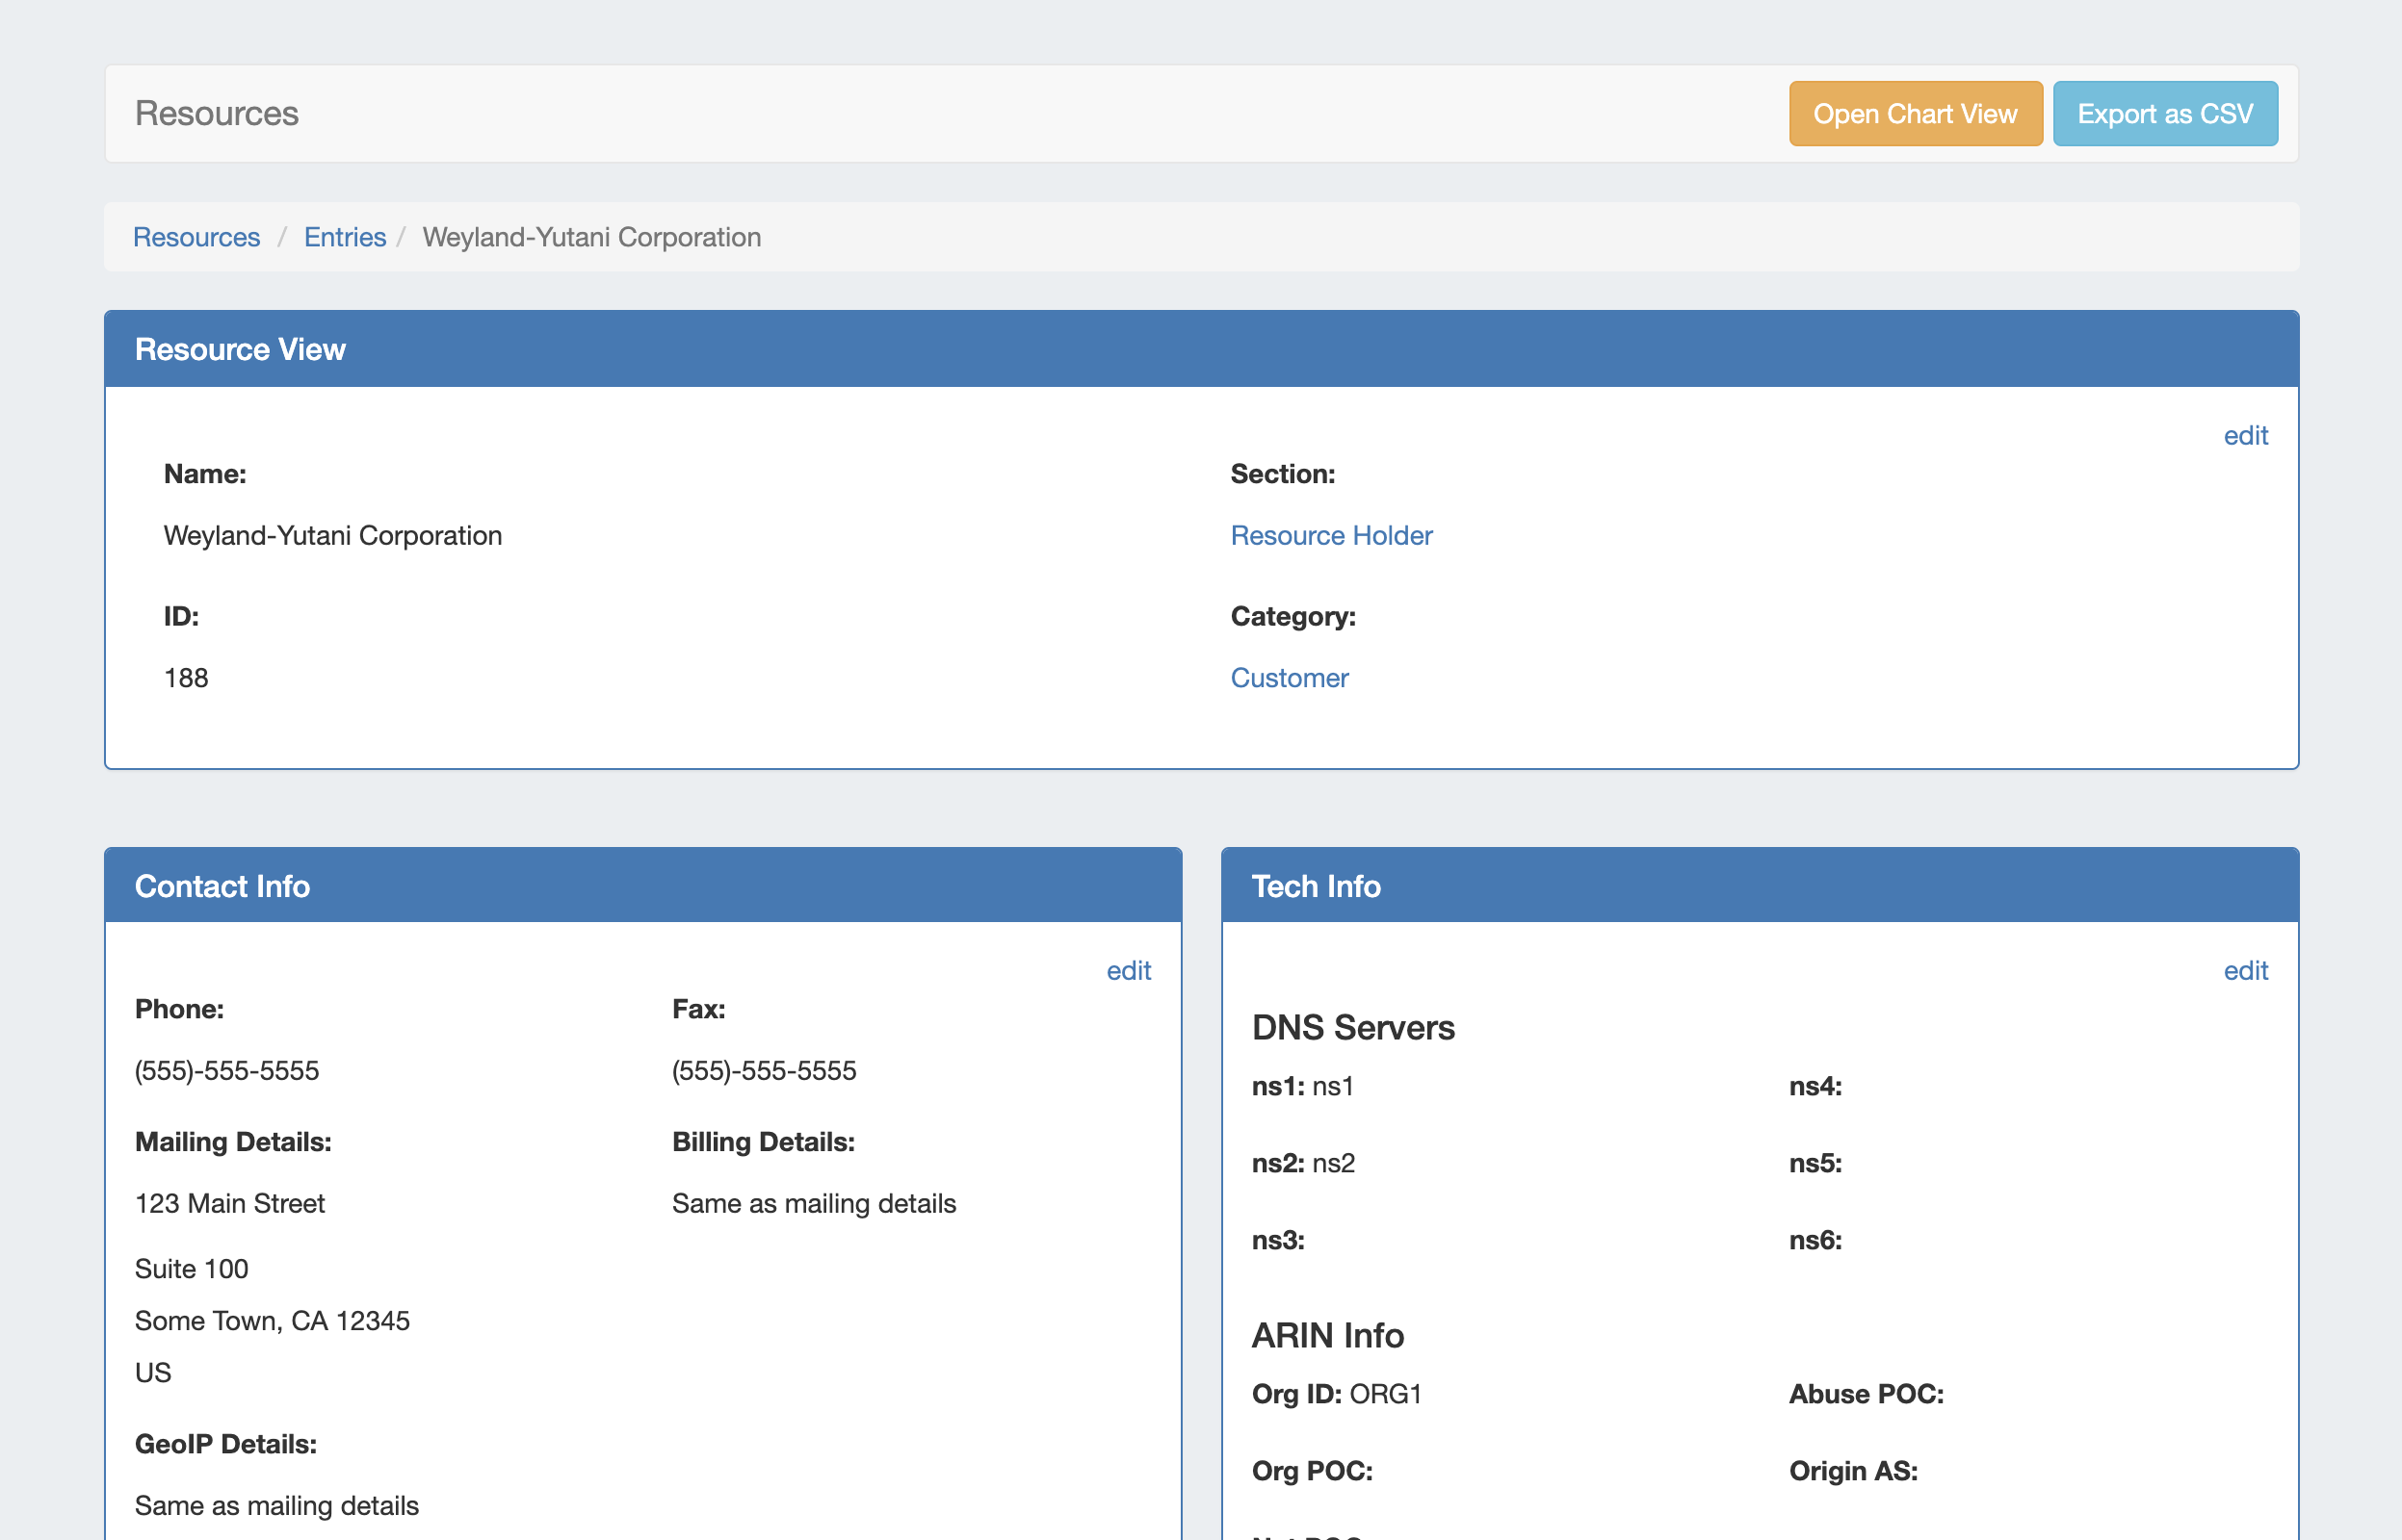Screen dimensions: 2402x1540
Task: Open the Customer category link
Action: click(x=1289, y=678)
